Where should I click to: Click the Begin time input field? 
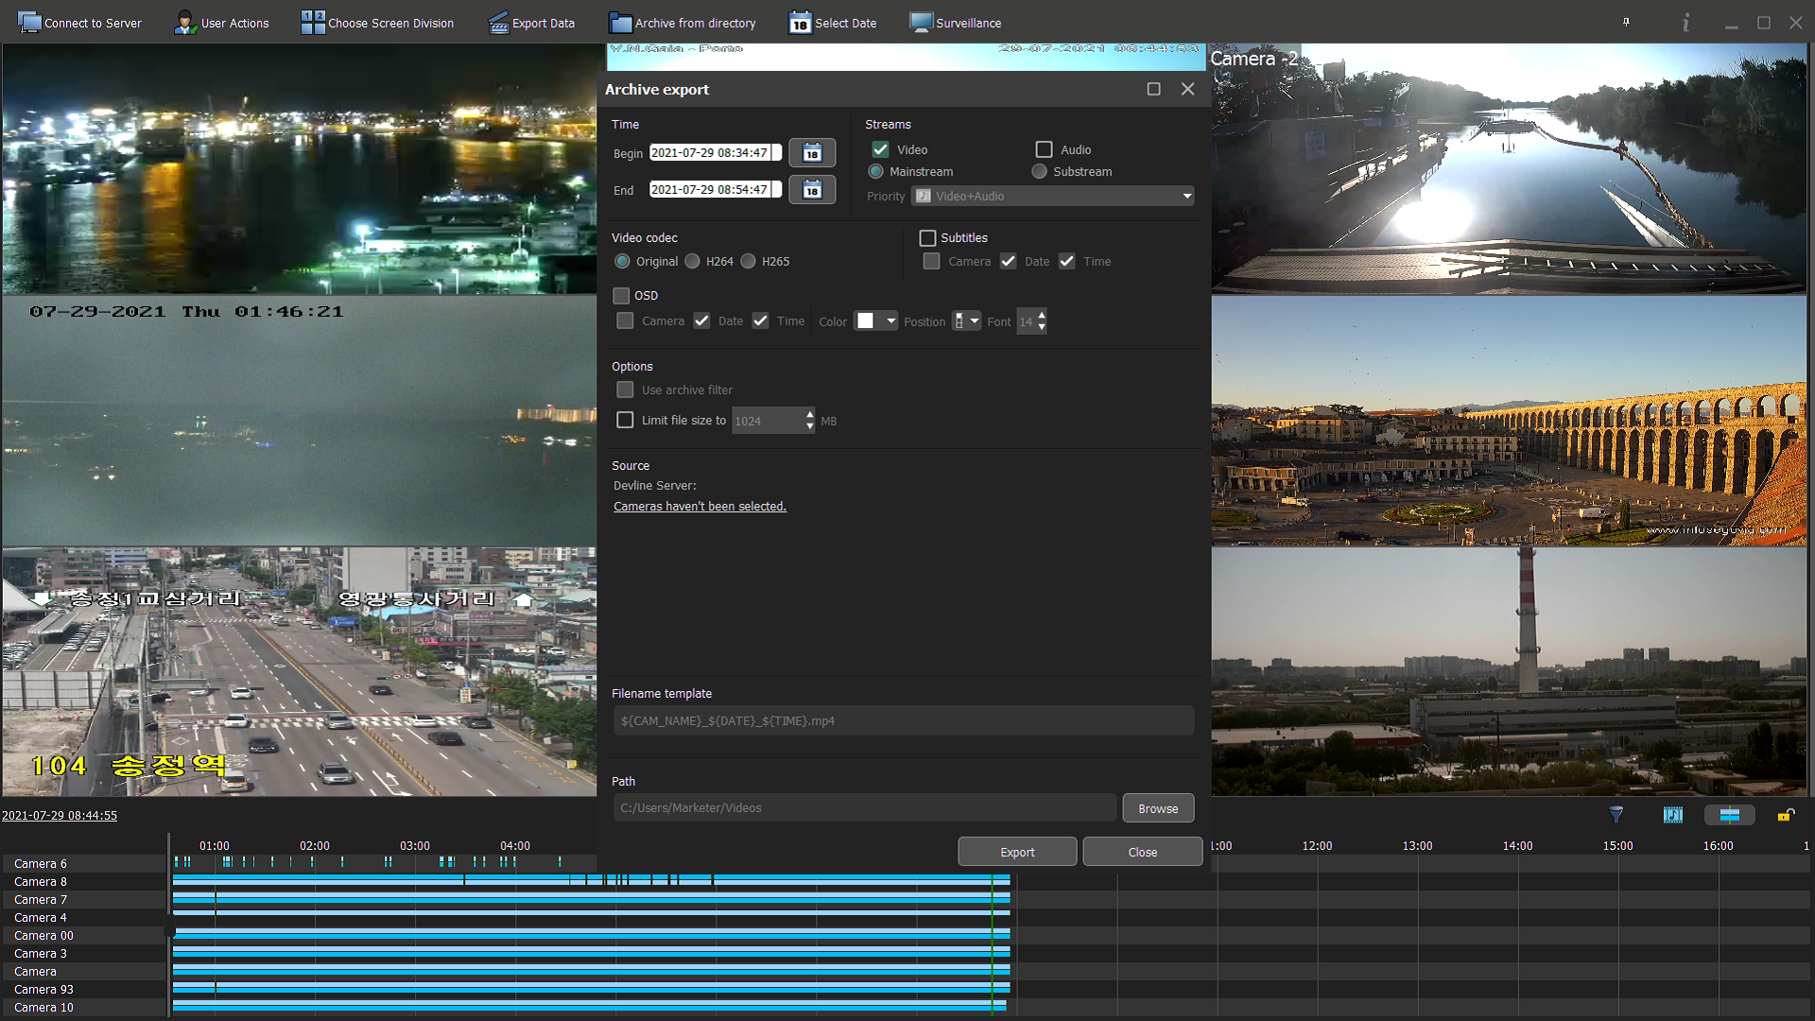[x=715, y=153]
